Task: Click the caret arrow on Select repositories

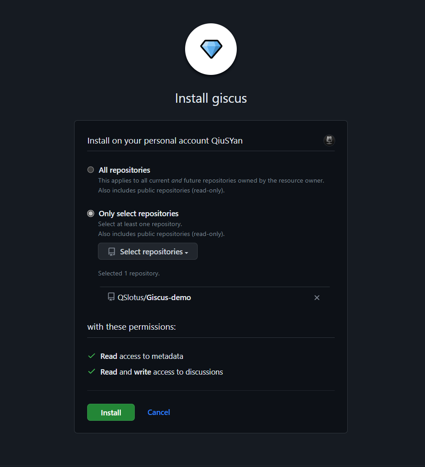Action: point(186,253)
